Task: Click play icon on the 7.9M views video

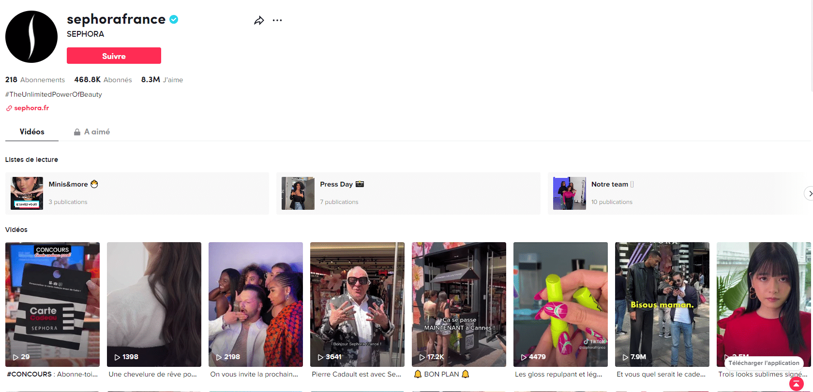Action: tap(625, 357)
